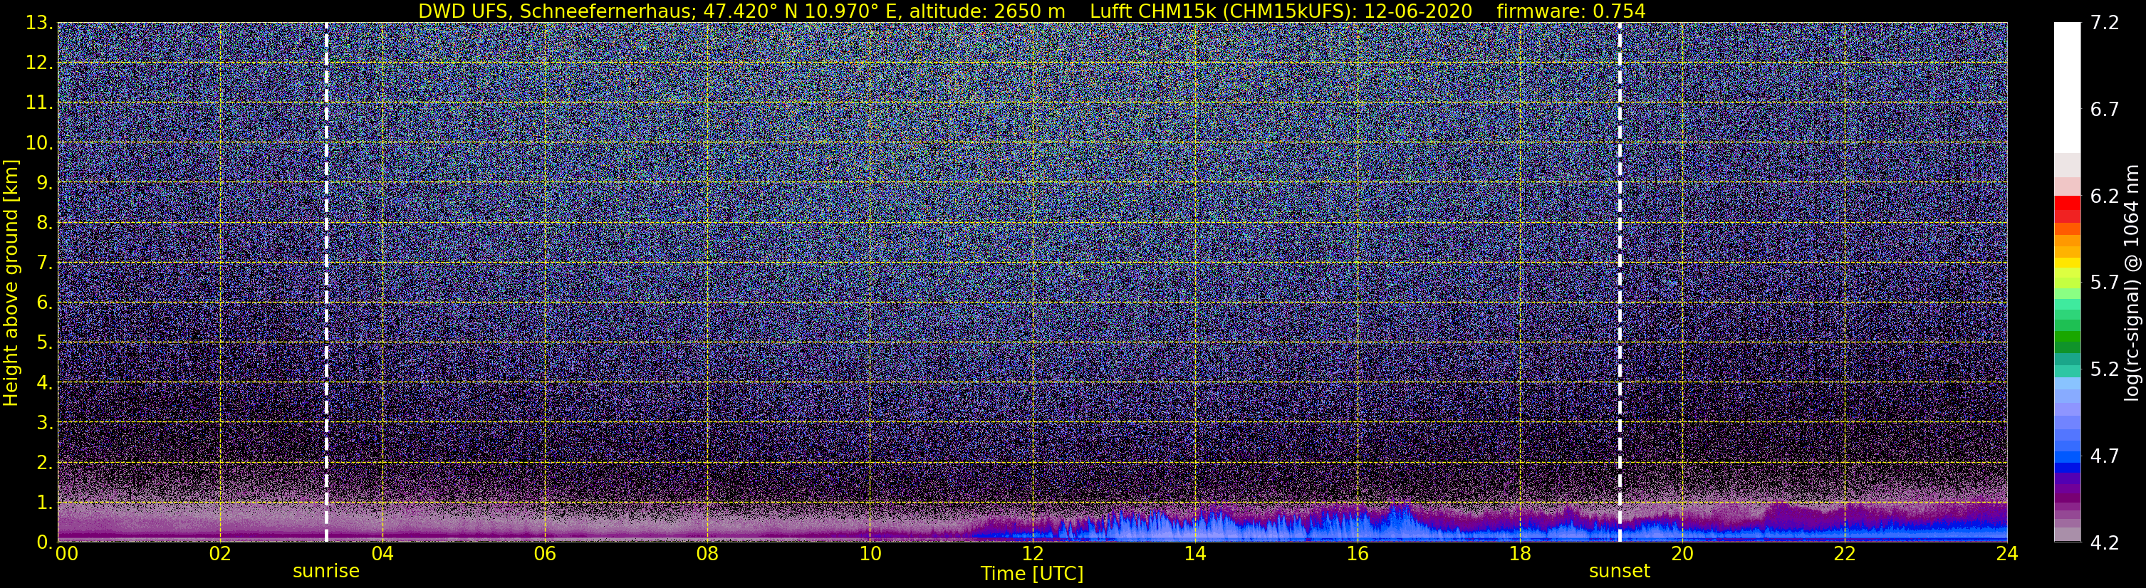This screenshot has width=2146, height=588.
Task: Click the blue aerosol layer near 22 UTC
Action: point(1845,530)
